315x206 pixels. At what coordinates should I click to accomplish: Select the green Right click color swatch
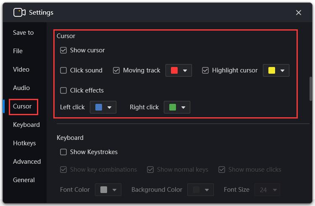(x=173, y=107)
